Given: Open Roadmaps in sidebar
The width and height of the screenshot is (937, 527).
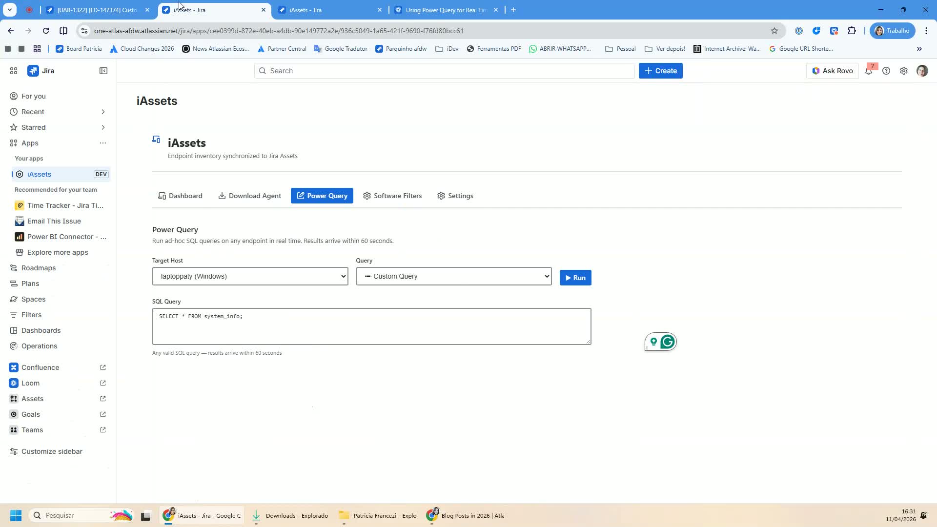Looking at the screenshot, I should (x=39, y=268).
